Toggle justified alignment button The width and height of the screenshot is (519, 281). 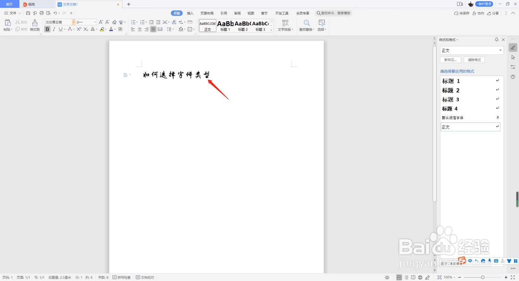coord(153,29)
